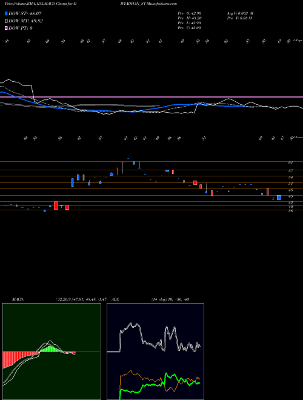Click the 'Avg V: 0.002 M' value
Image resolution: width=303 pixels, height=400 pixels.
point(240,13)
